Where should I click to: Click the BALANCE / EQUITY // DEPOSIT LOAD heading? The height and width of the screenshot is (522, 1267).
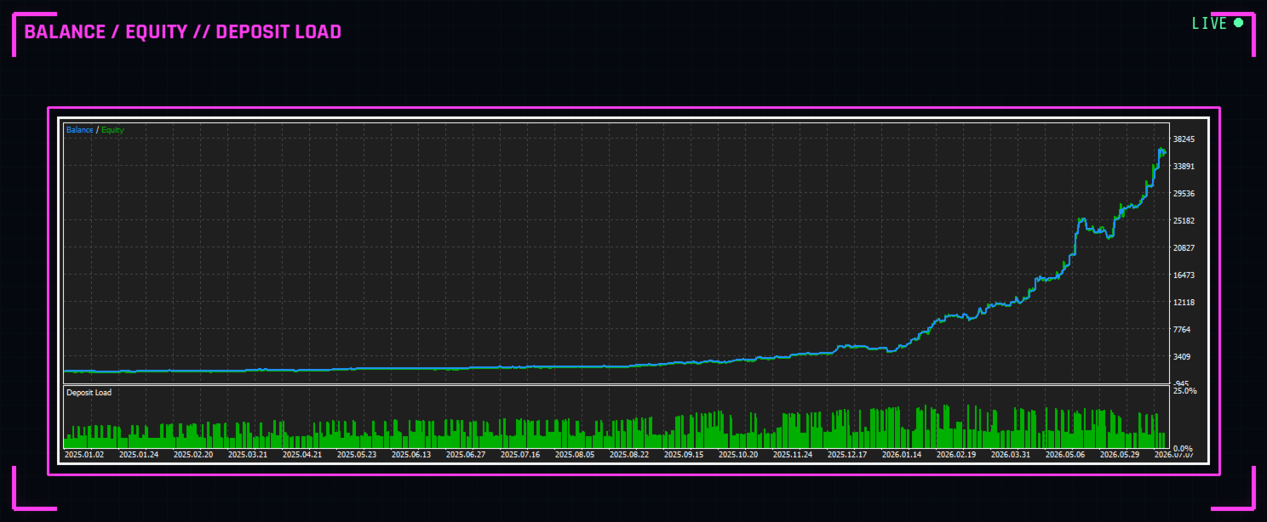[x=183, y=32]
